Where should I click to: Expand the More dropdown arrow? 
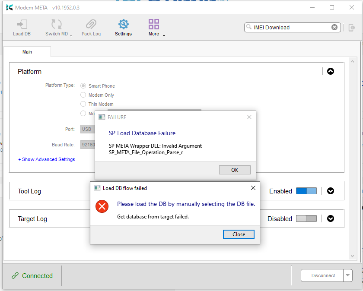164,36
